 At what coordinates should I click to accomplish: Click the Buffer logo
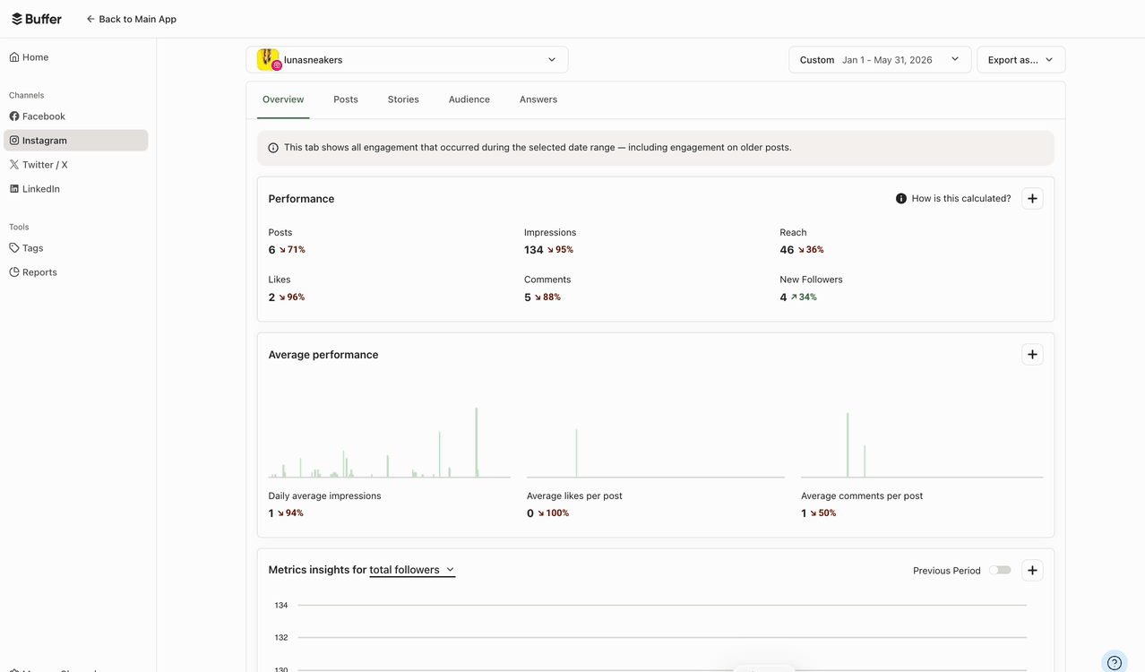click(37, 19)
